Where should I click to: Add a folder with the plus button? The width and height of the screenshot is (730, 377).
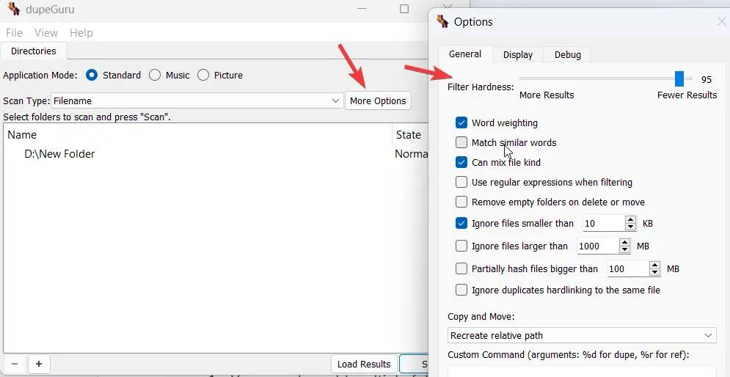tap(39, 364)
